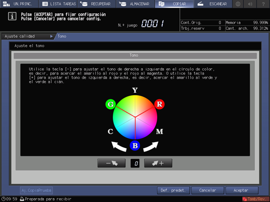270x202 pixels.
Task: Open the RECUPERAR tab
Action: [x=97, y=4]
